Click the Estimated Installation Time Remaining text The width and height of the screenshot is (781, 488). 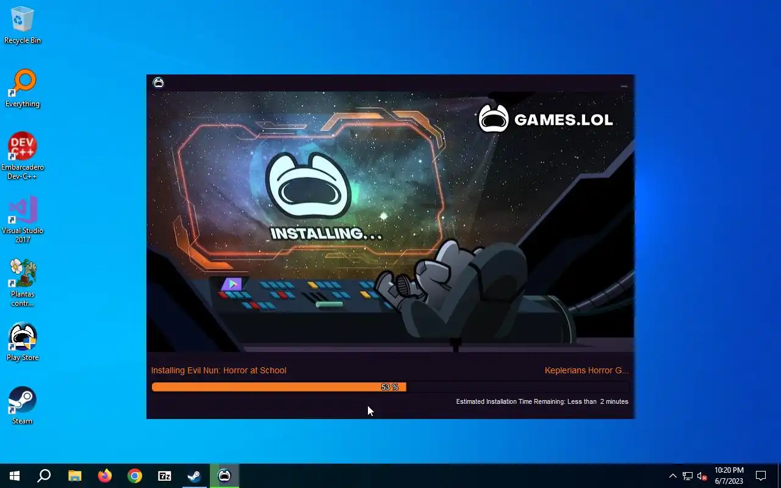click(x=542, y=401)
